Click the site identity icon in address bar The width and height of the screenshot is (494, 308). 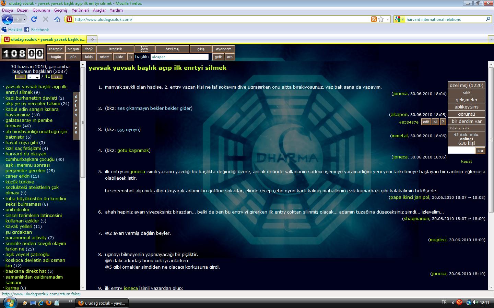point(69,20)
